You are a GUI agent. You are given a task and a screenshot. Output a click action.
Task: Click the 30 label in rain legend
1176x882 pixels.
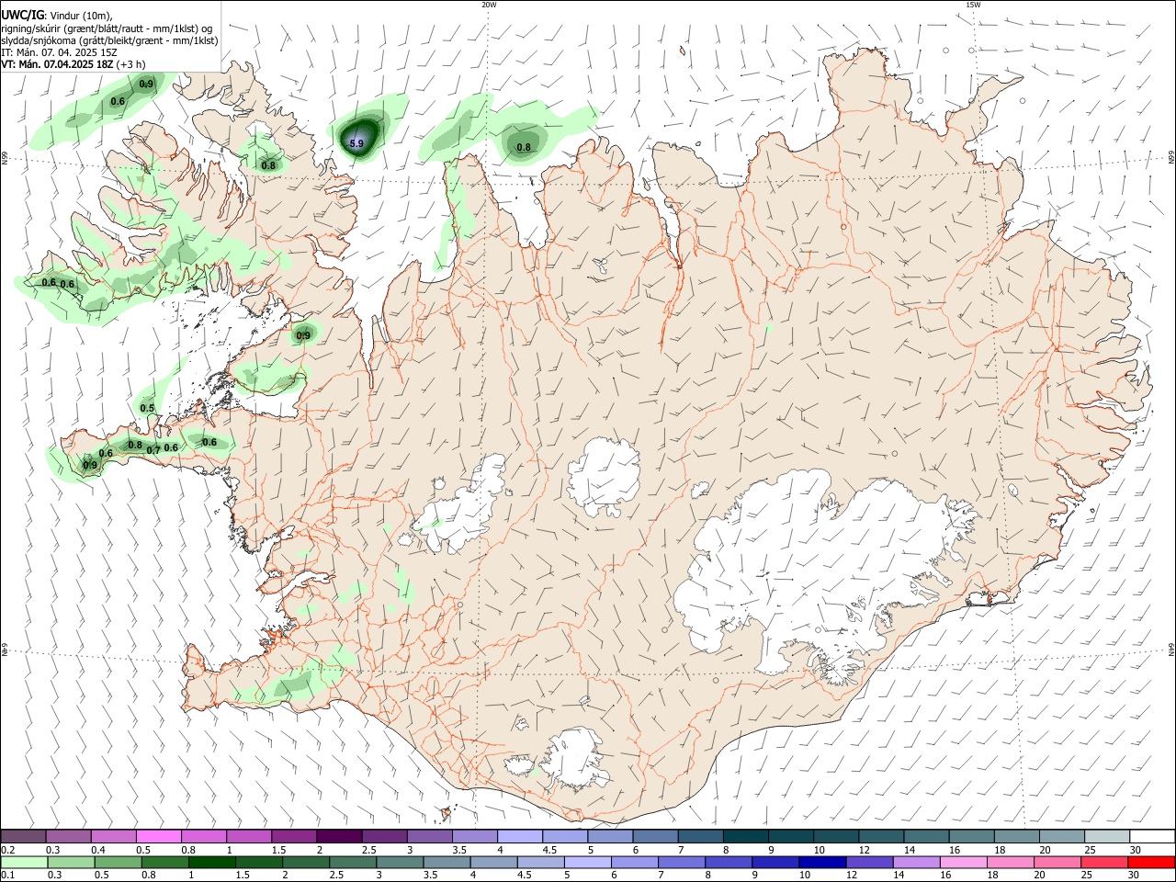click(x=1135, y=876)
